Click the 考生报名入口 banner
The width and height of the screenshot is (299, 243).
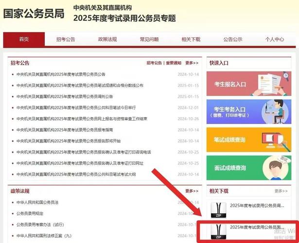pyautogui.click(x=249, y=84)
